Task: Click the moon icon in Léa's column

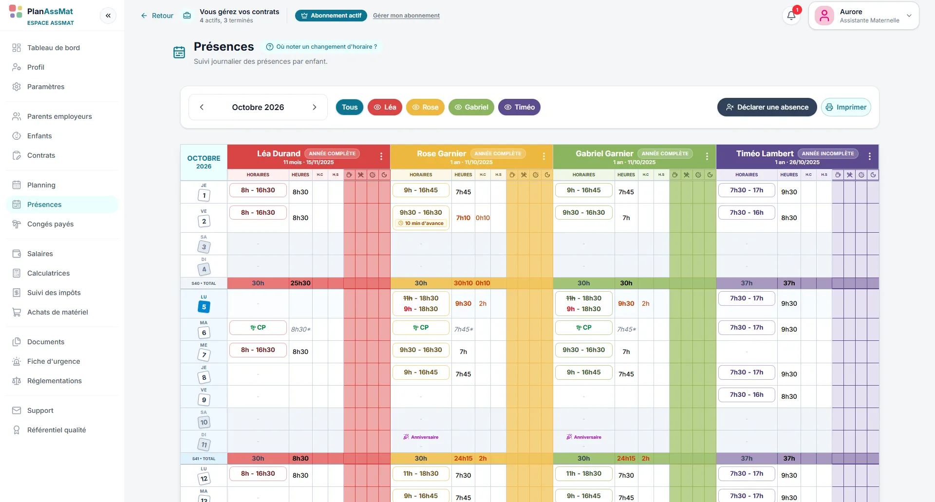Action: click(384, 175)
